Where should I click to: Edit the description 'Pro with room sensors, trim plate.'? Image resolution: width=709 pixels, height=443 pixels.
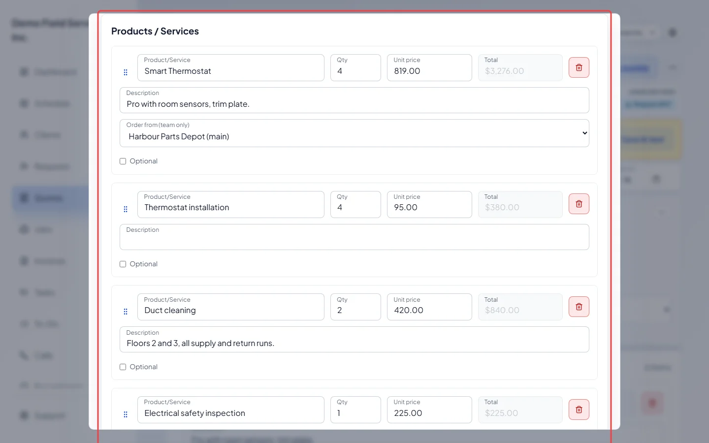(354, 100)
